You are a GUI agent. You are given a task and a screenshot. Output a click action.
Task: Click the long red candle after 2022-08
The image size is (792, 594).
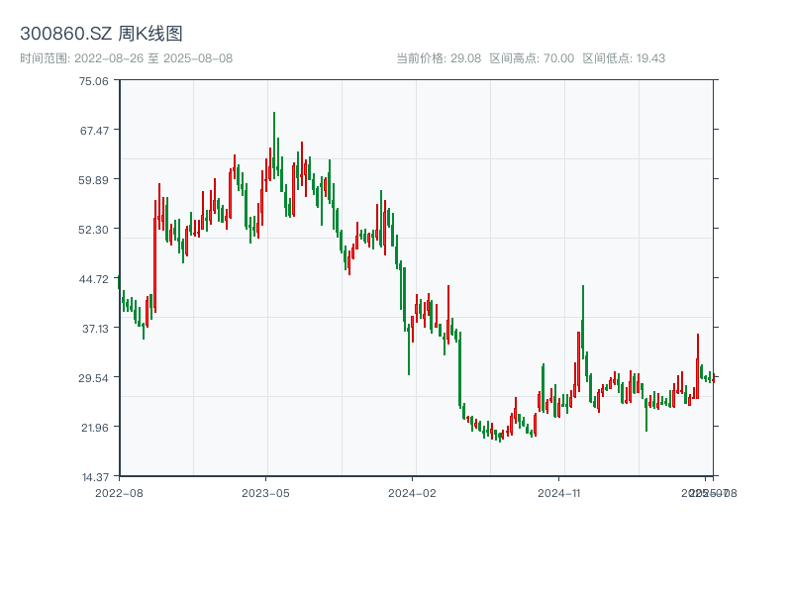tap(154, 262)
